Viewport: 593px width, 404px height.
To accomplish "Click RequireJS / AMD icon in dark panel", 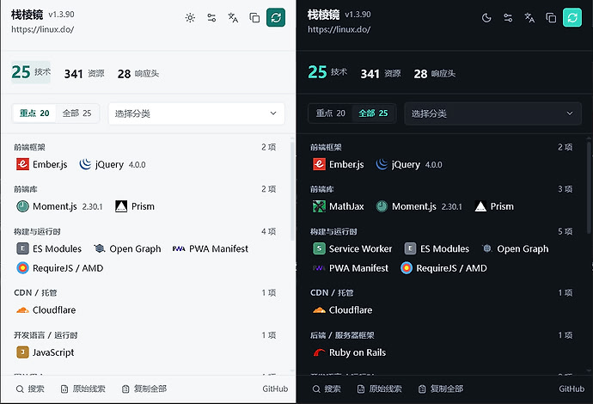I will 407,268.
